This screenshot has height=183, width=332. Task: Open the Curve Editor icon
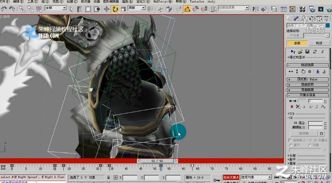[x=284, y=9]
